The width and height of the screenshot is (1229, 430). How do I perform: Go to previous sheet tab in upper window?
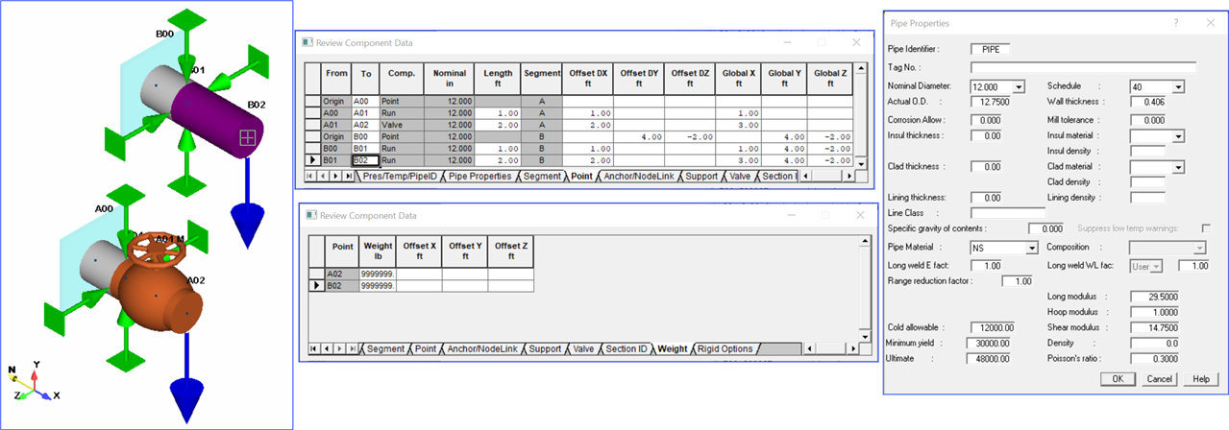(x=321, y=177)
